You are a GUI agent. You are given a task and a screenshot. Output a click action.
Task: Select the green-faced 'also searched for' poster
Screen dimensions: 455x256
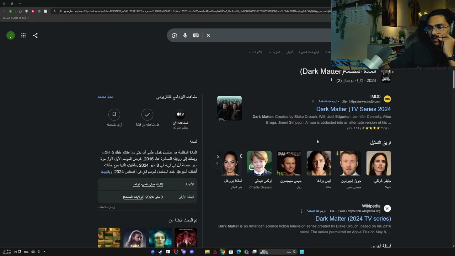point(160,238)
